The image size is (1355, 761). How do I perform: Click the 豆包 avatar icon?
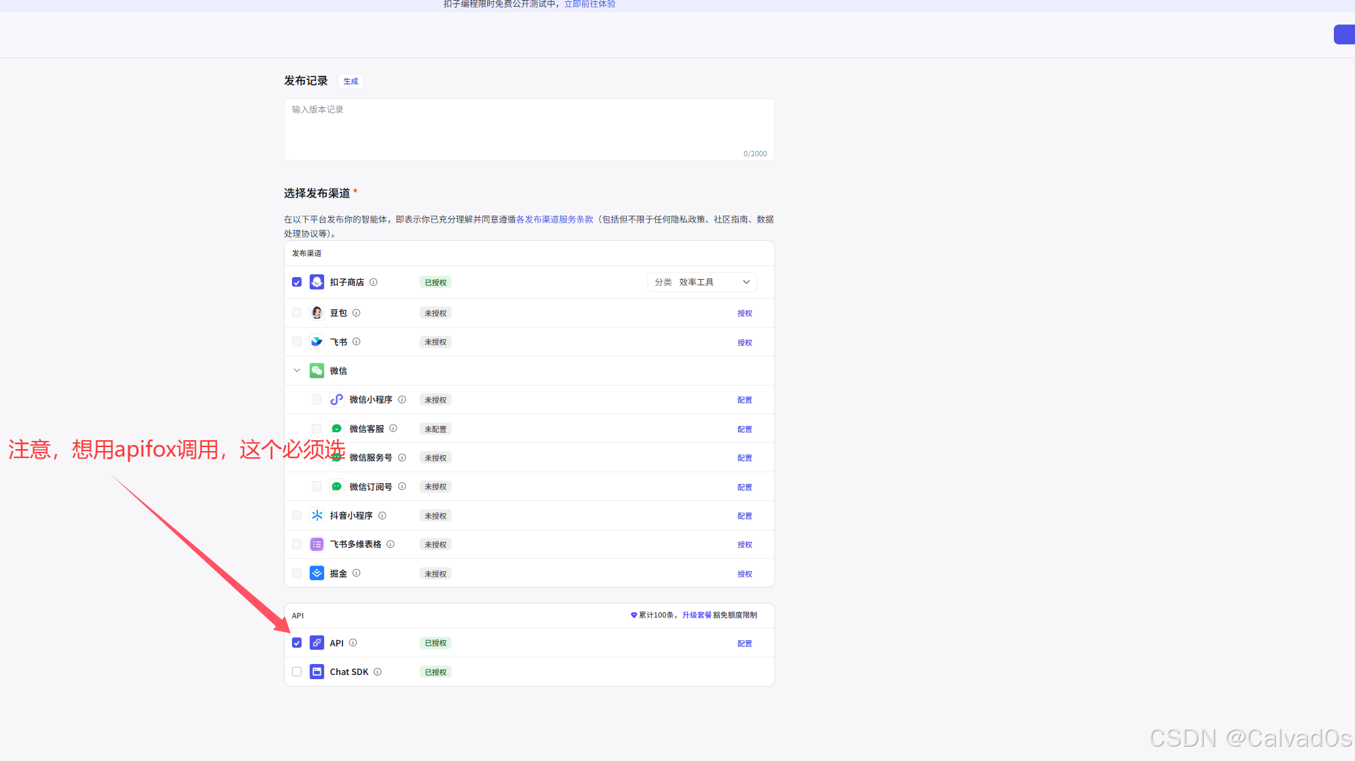tap(317, 313)
